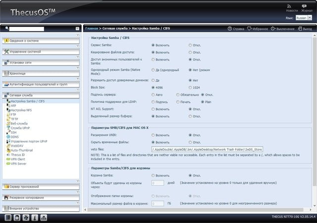Click the veto files text field
The image size is (317, 223).
207,149
